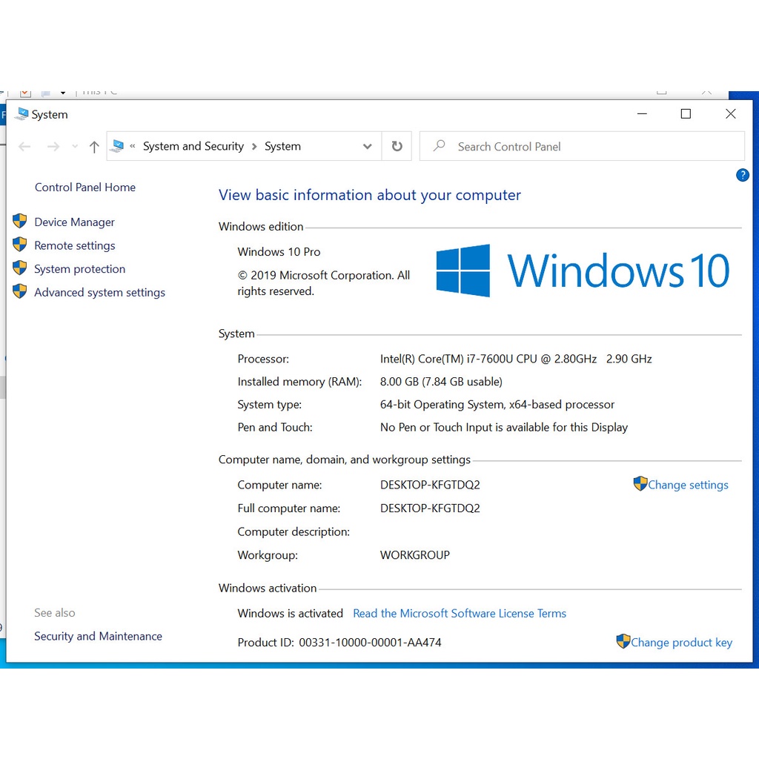This screenshot has height=759, width=759.
Task: Click page heading 'View basic information about your computer'
Action: (369, 195)
